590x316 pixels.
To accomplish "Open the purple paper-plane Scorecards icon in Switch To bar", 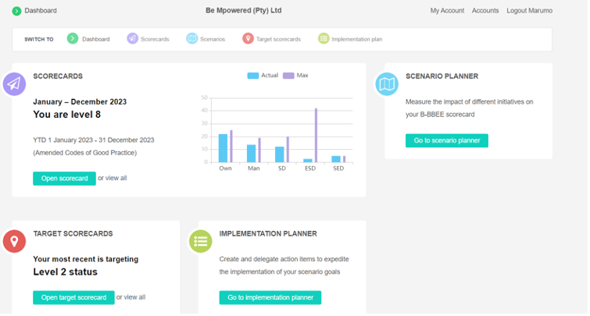I will click(x=132, y=38).
